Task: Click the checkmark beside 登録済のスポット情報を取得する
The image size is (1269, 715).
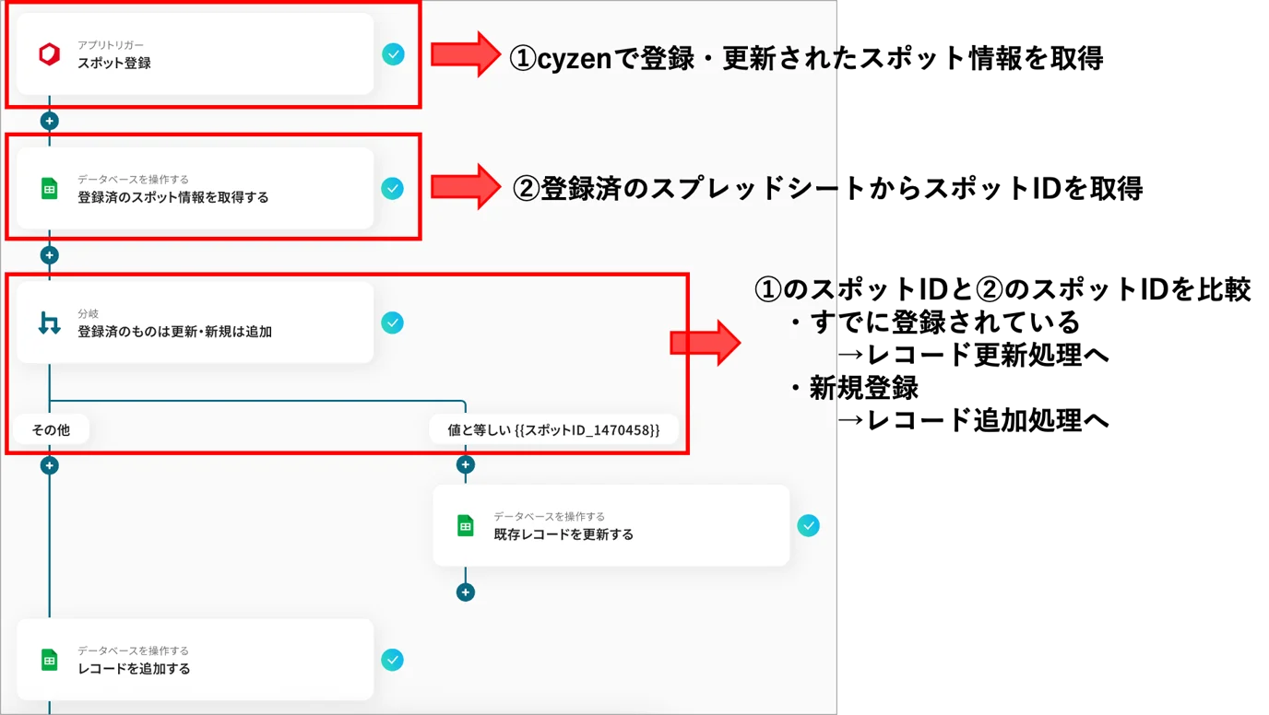Action: point(393,189)
